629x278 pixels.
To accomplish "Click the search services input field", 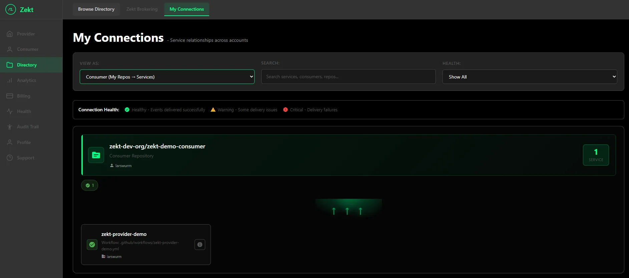I will 348,77.
